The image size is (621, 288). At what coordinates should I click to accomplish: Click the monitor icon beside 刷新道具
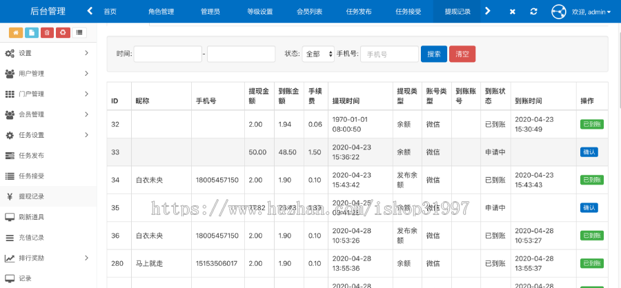tap(10, 217)
